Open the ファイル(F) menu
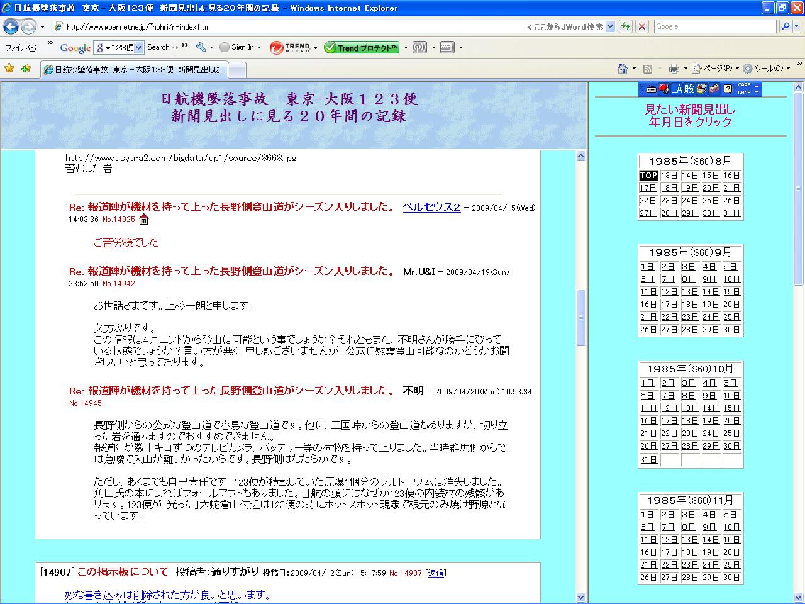805x604 pixels. [21, 47]
